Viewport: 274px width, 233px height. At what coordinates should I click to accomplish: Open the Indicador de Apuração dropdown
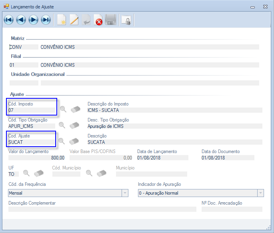coord(261,193)
